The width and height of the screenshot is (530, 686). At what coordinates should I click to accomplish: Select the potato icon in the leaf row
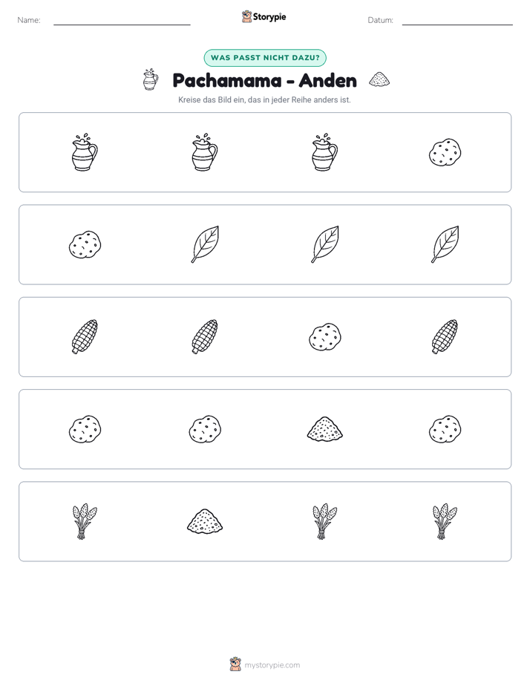85,244
